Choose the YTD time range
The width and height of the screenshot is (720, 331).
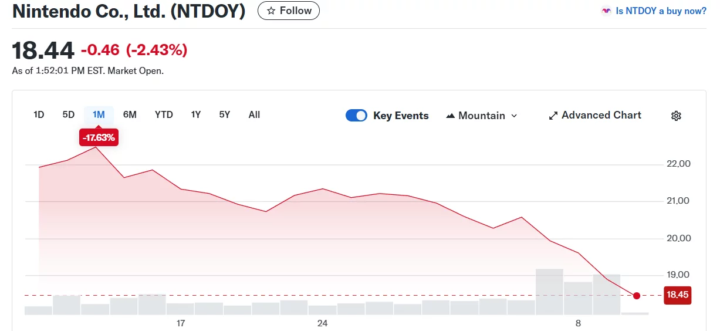coord(164,115)
